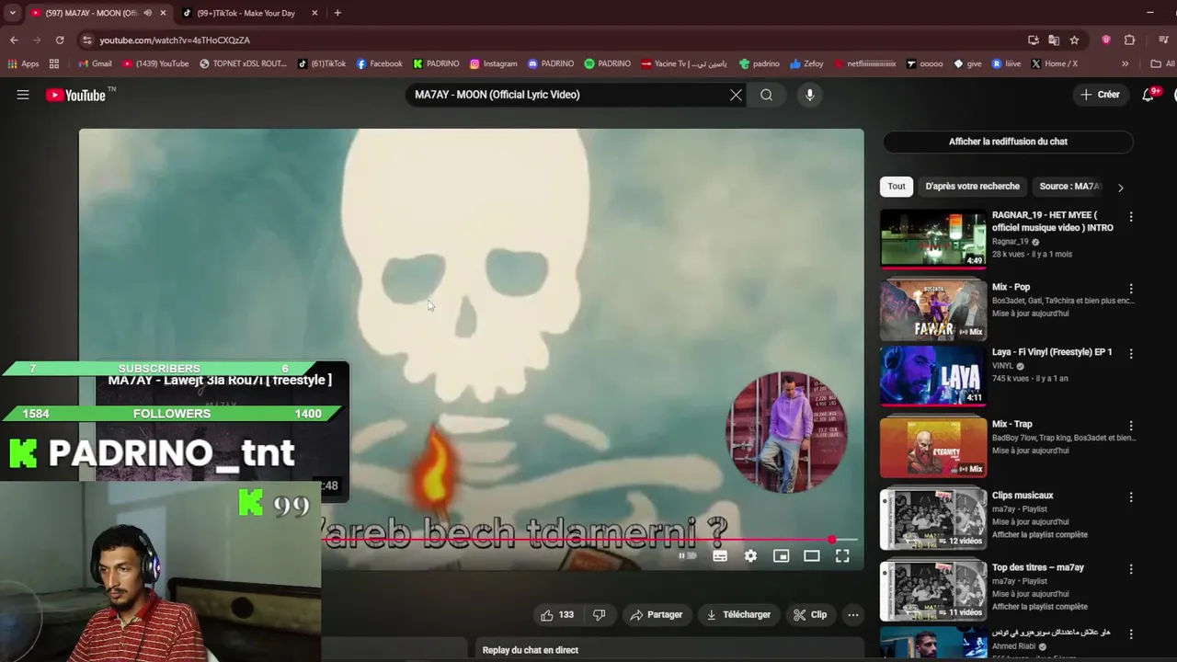The image size is (1177, 662).
Task: Open the Apps shortcut in bookmarks bar
Action: click(x=23, y=63)
